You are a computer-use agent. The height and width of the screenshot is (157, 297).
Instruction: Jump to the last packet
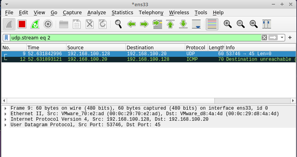tap(183, 24)
